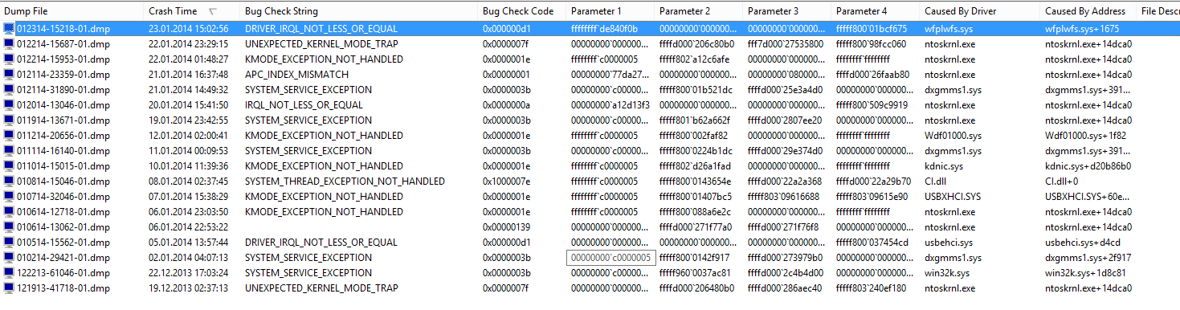Sort by the Parameter 1 column header
This screenshot has height=310, width=1180.
click(610, 11)
